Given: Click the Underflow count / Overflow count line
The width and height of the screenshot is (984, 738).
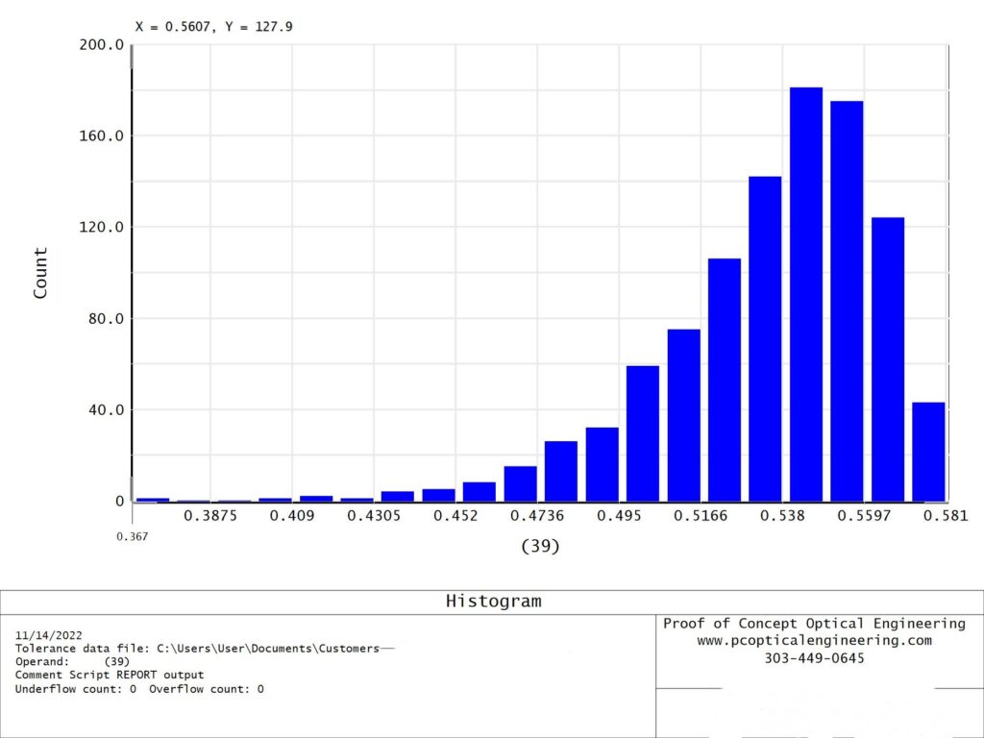Looking at the screenshot, I should coord(139,689).
